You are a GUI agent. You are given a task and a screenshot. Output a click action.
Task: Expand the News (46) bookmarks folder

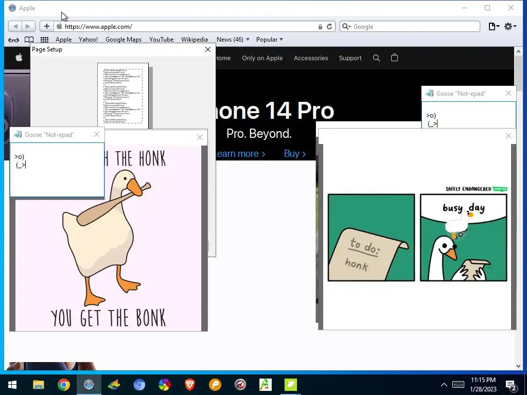tap(233, 40)
